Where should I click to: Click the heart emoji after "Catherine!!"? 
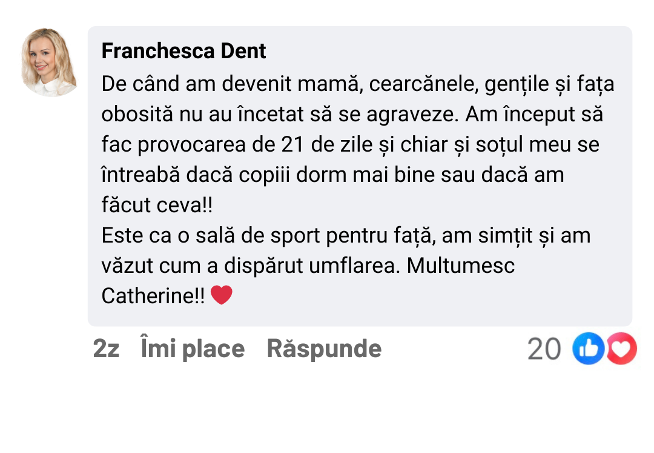tap(222, 295)
